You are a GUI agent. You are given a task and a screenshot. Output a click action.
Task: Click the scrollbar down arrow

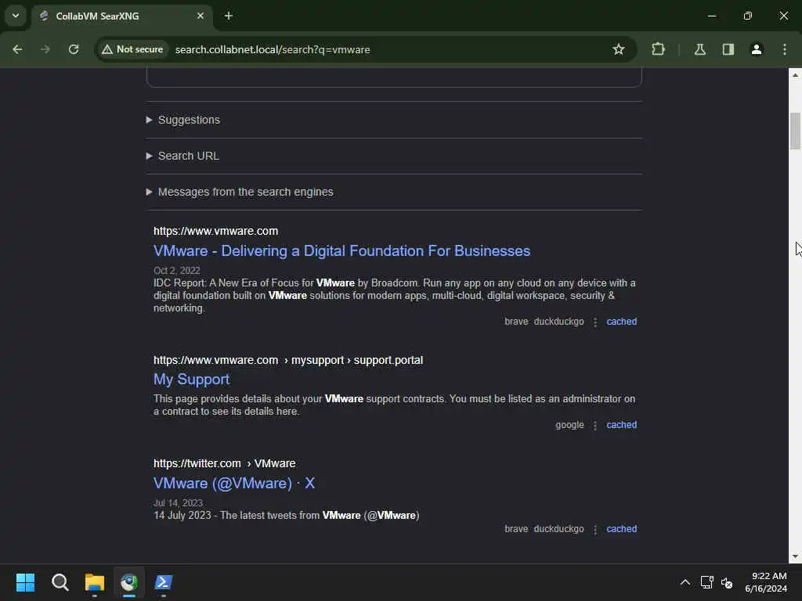point(795,556)
